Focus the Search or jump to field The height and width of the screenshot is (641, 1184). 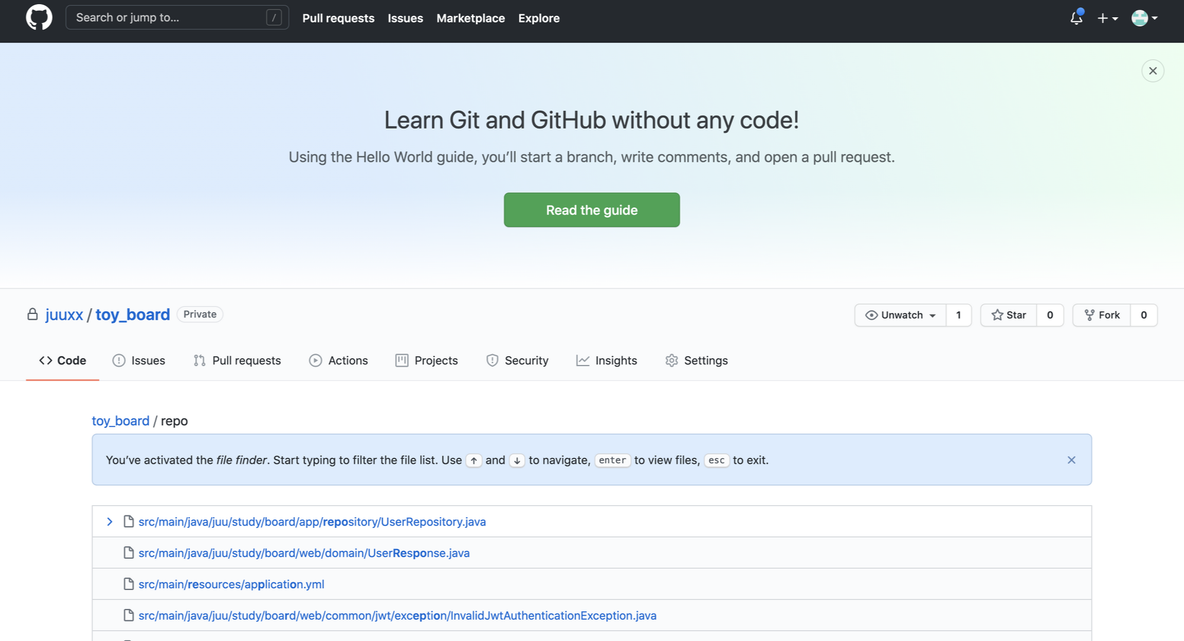coord(169,18)
